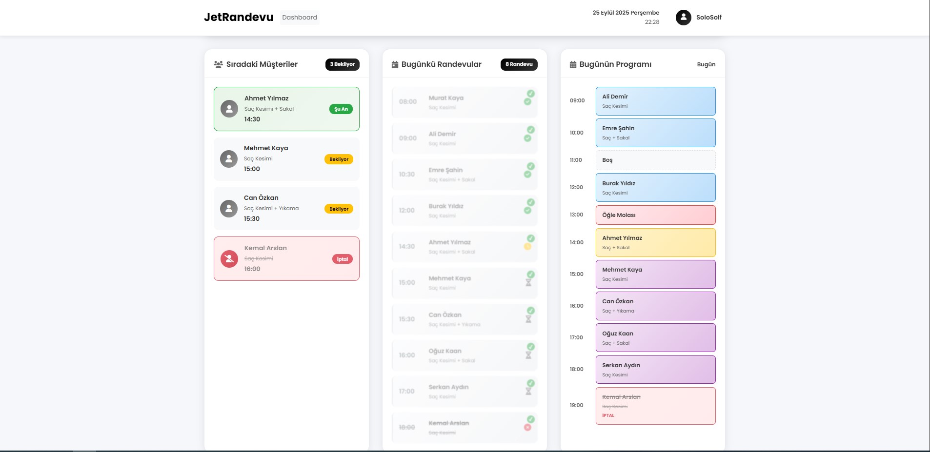Click Ahmet Yılmaz's avatar in the queue
Image resolution: width=930 pixels, height=452 pixels.
pos(229,109)
